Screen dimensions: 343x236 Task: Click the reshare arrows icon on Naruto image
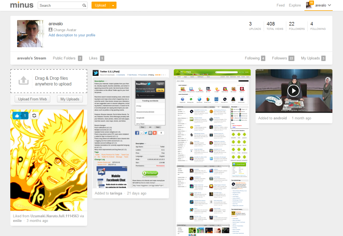34,116
